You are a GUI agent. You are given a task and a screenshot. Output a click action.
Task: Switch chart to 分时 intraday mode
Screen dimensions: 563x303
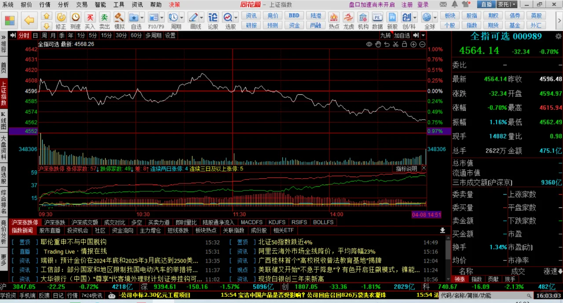point(24,36)
